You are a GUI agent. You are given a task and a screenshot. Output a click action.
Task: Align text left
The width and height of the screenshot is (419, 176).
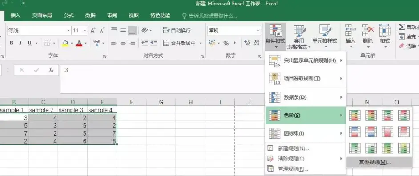pos(114,43)
